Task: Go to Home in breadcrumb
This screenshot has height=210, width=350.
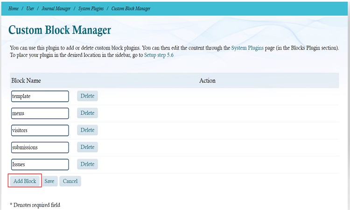Action: (14, 9)
